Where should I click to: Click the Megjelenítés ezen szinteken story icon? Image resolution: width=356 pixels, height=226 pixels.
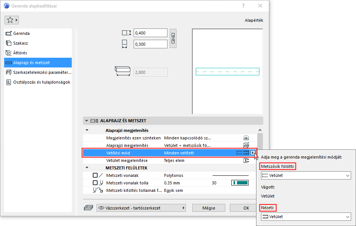[x=246, y=138]
